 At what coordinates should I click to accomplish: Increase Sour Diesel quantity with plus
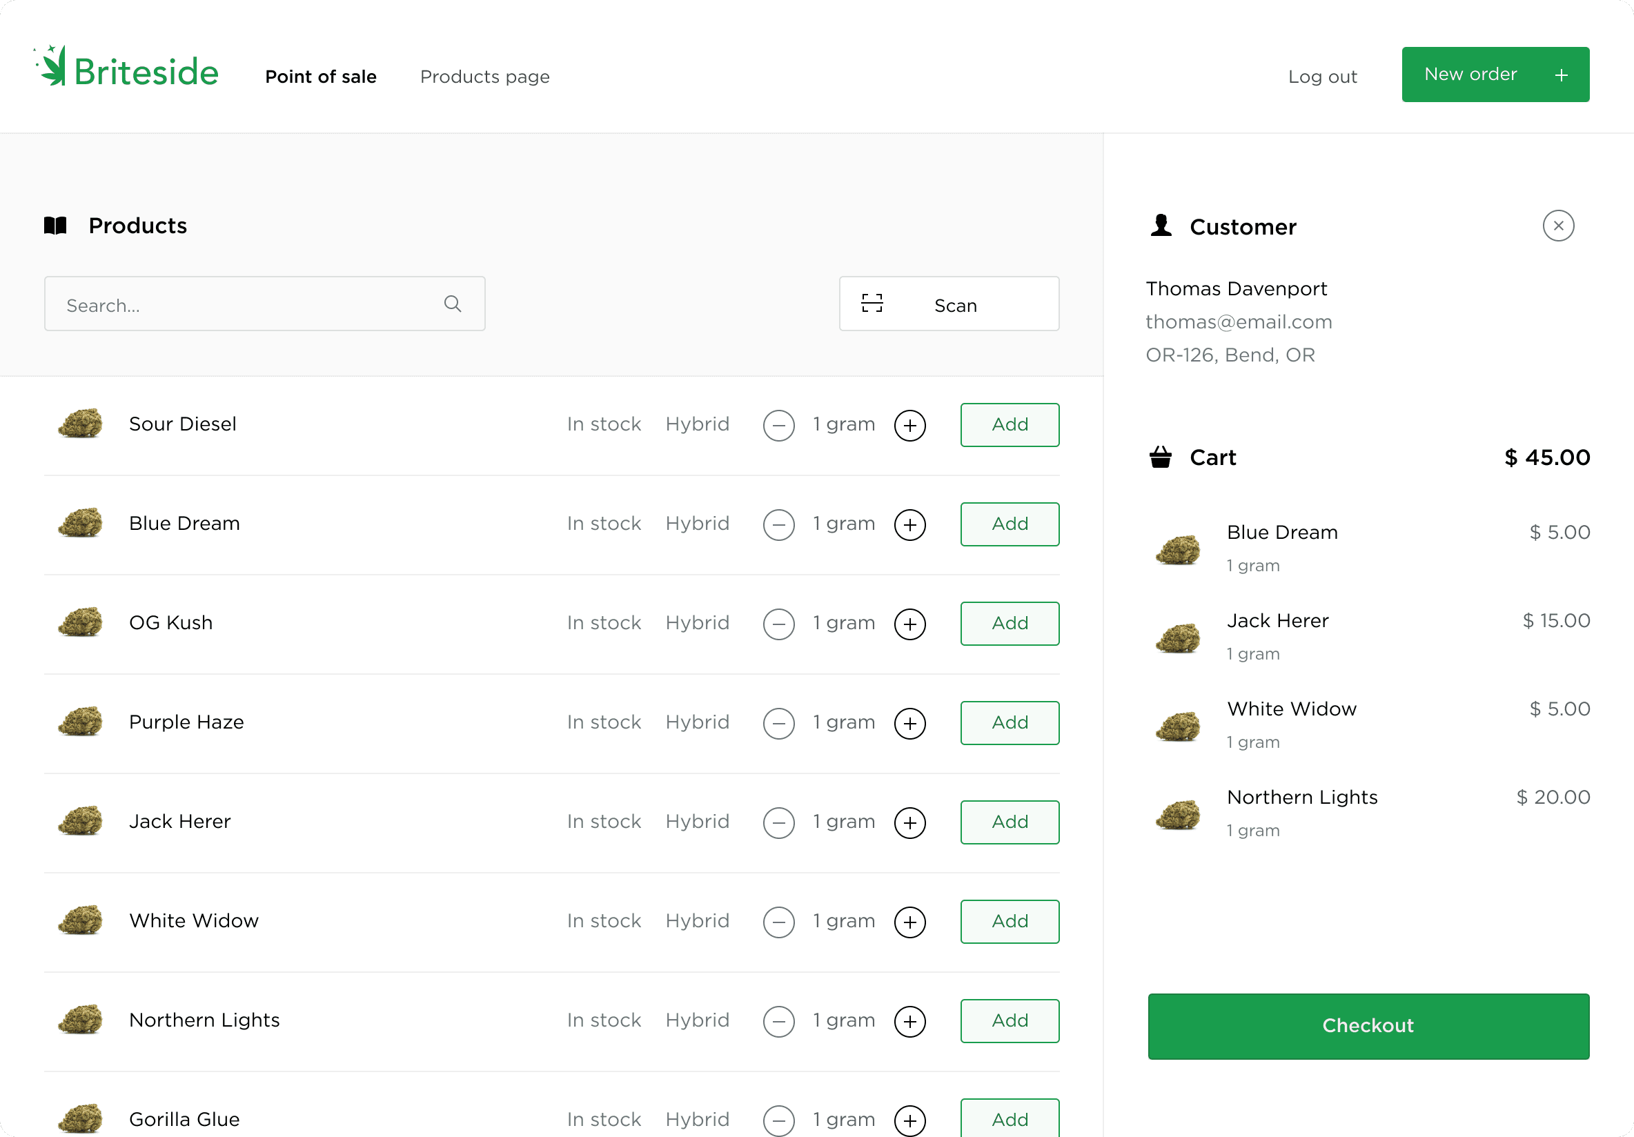point(909,426)
